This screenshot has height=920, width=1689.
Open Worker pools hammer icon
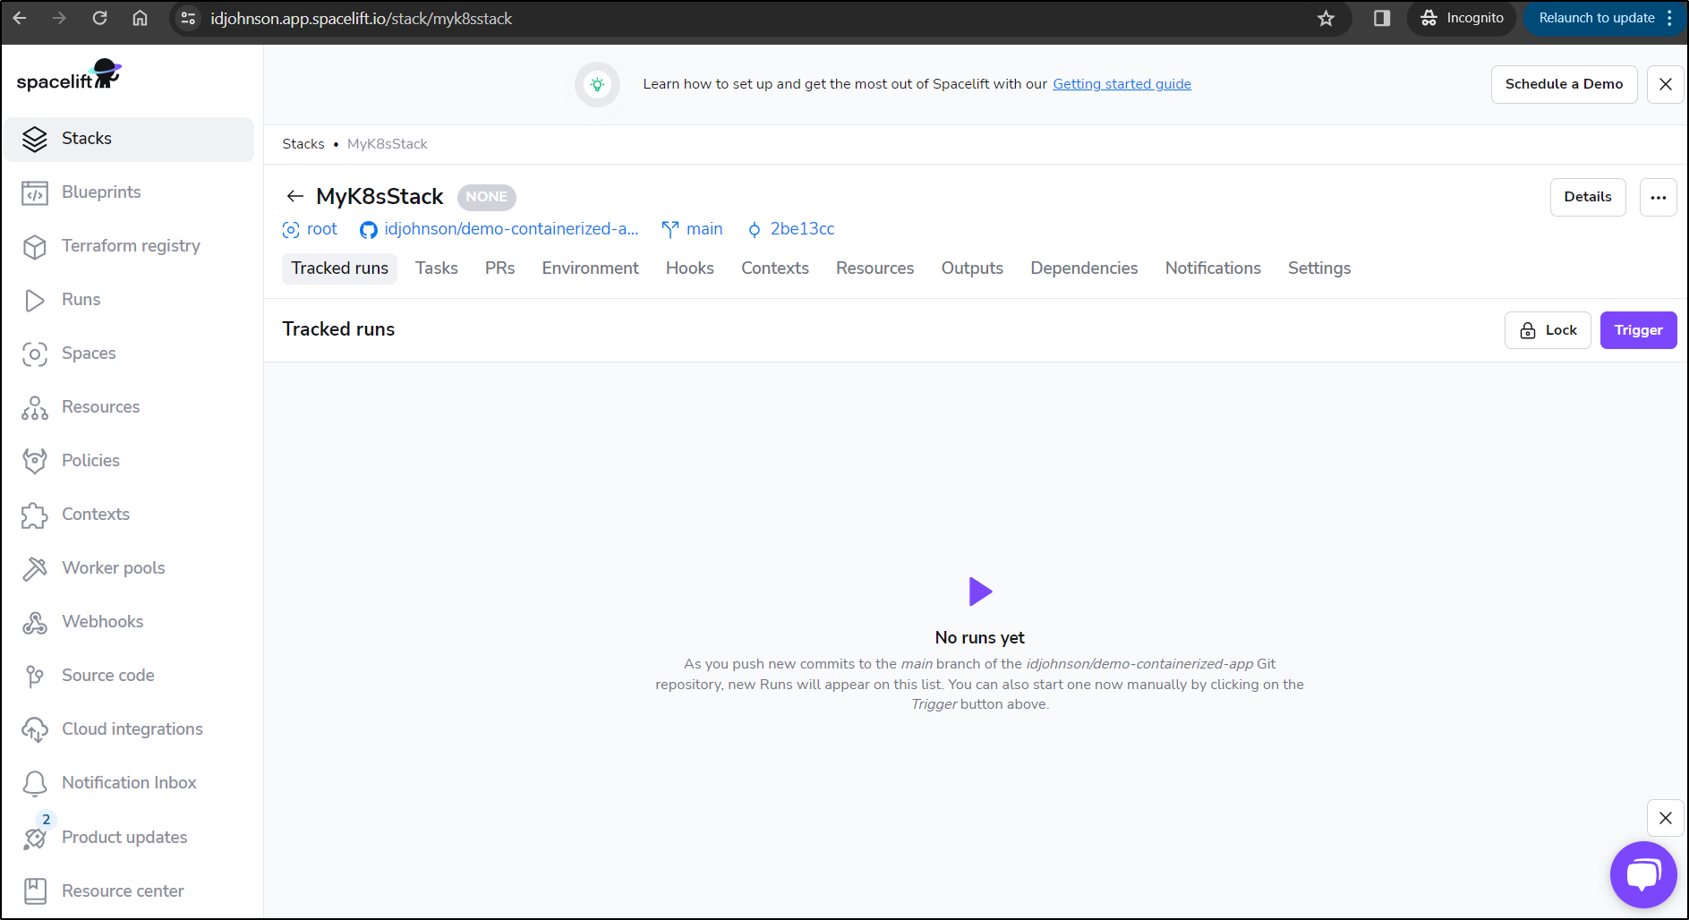point(35,568)
